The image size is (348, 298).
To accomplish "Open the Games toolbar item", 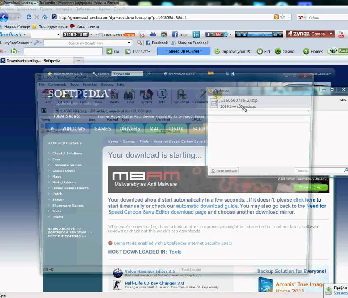I will (313, 51).
